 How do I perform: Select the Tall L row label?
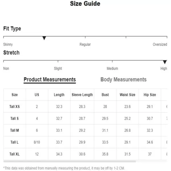coord(15,142)
